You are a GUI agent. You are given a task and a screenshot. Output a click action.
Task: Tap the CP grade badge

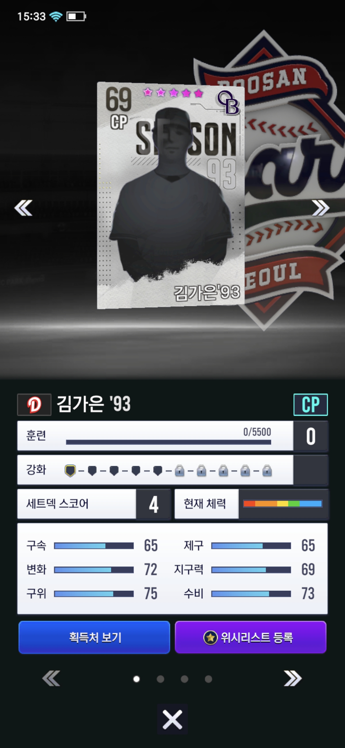[x=310, y=404]
